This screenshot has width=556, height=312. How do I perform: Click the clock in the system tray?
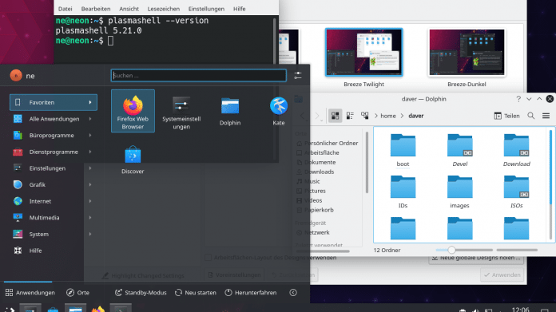point(521,309)
